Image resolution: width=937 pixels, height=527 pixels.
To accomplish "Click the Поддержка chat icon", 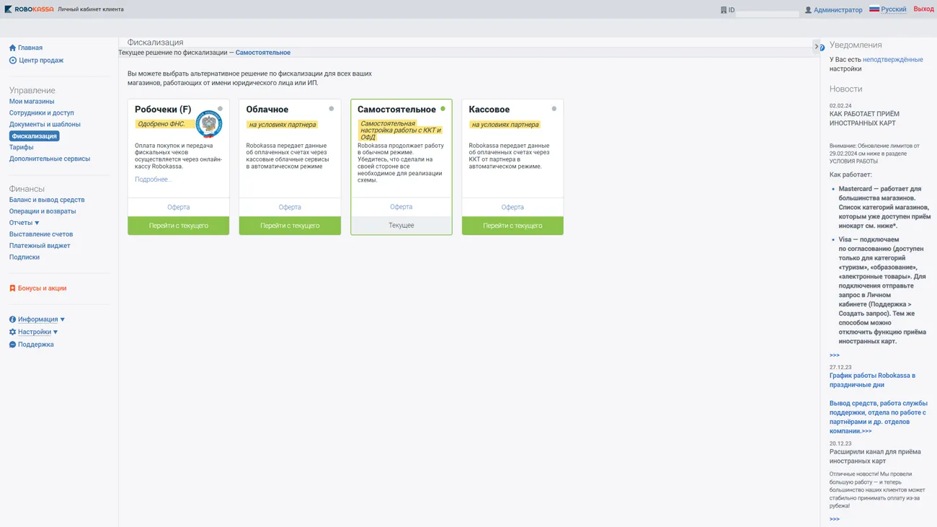I will pos(12,345).
